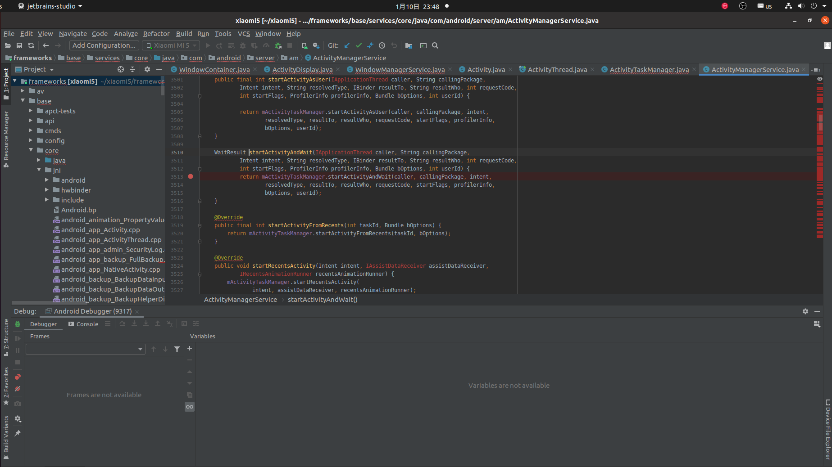Open View Breakpoints with the red circles icon
The height and width of the screenshot is (467, 832).
[18, 377]
